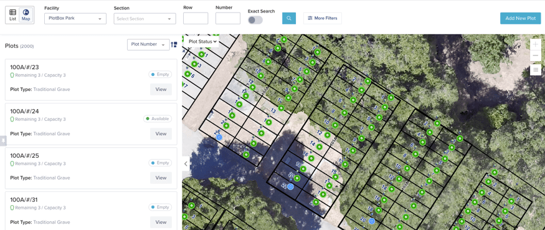Toggle the plot sort order icon

pos(174,44)
